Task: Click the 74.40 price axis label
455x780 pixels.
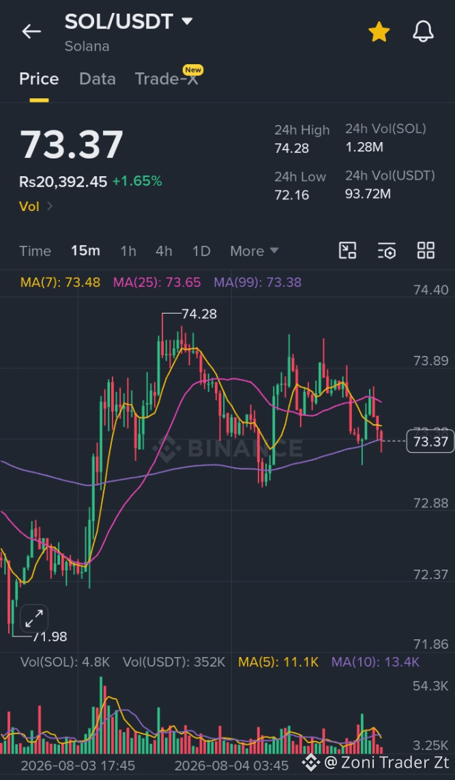Action: tap(430, 290)
